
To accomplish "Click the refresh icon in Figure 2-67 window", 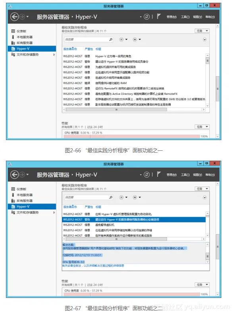I will tap(147, 175).
